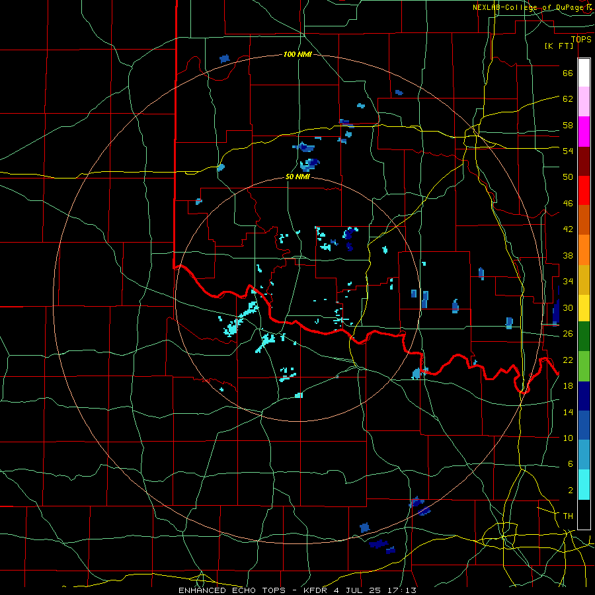Select the "42" legend value
595x595 pixels.
568,229
